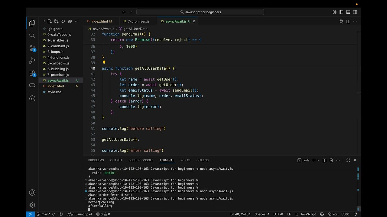387x217 pixels.
Task: Open the Search view in activity bar
Action: 32,36
